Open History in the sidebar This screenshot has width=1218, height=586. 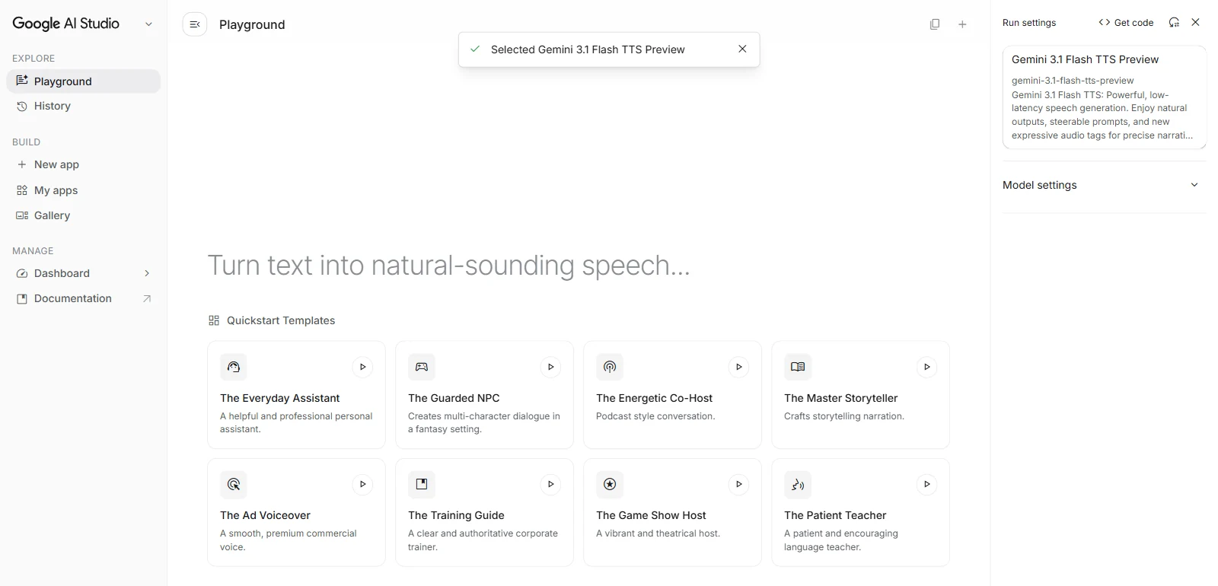[x=84, y=106]
